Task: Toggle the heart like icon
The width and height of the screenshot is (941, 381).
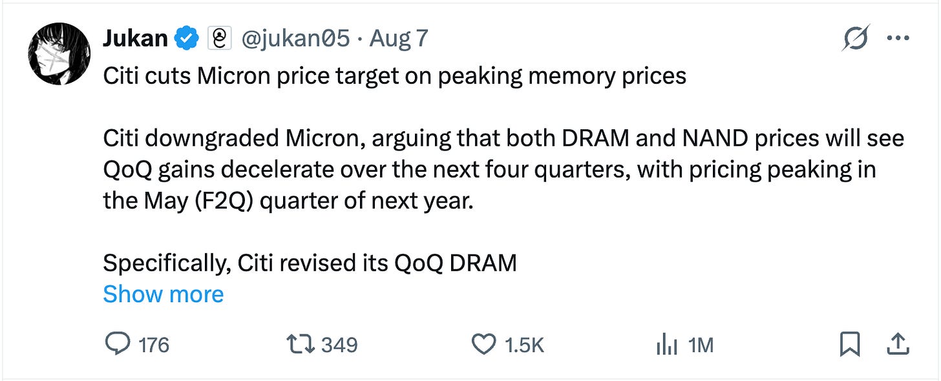Action: tap(484, 345)
